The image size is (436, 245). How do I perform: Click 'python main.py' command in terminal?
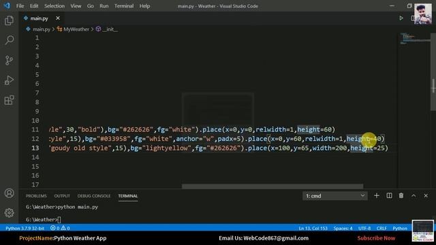pos(78,207)
